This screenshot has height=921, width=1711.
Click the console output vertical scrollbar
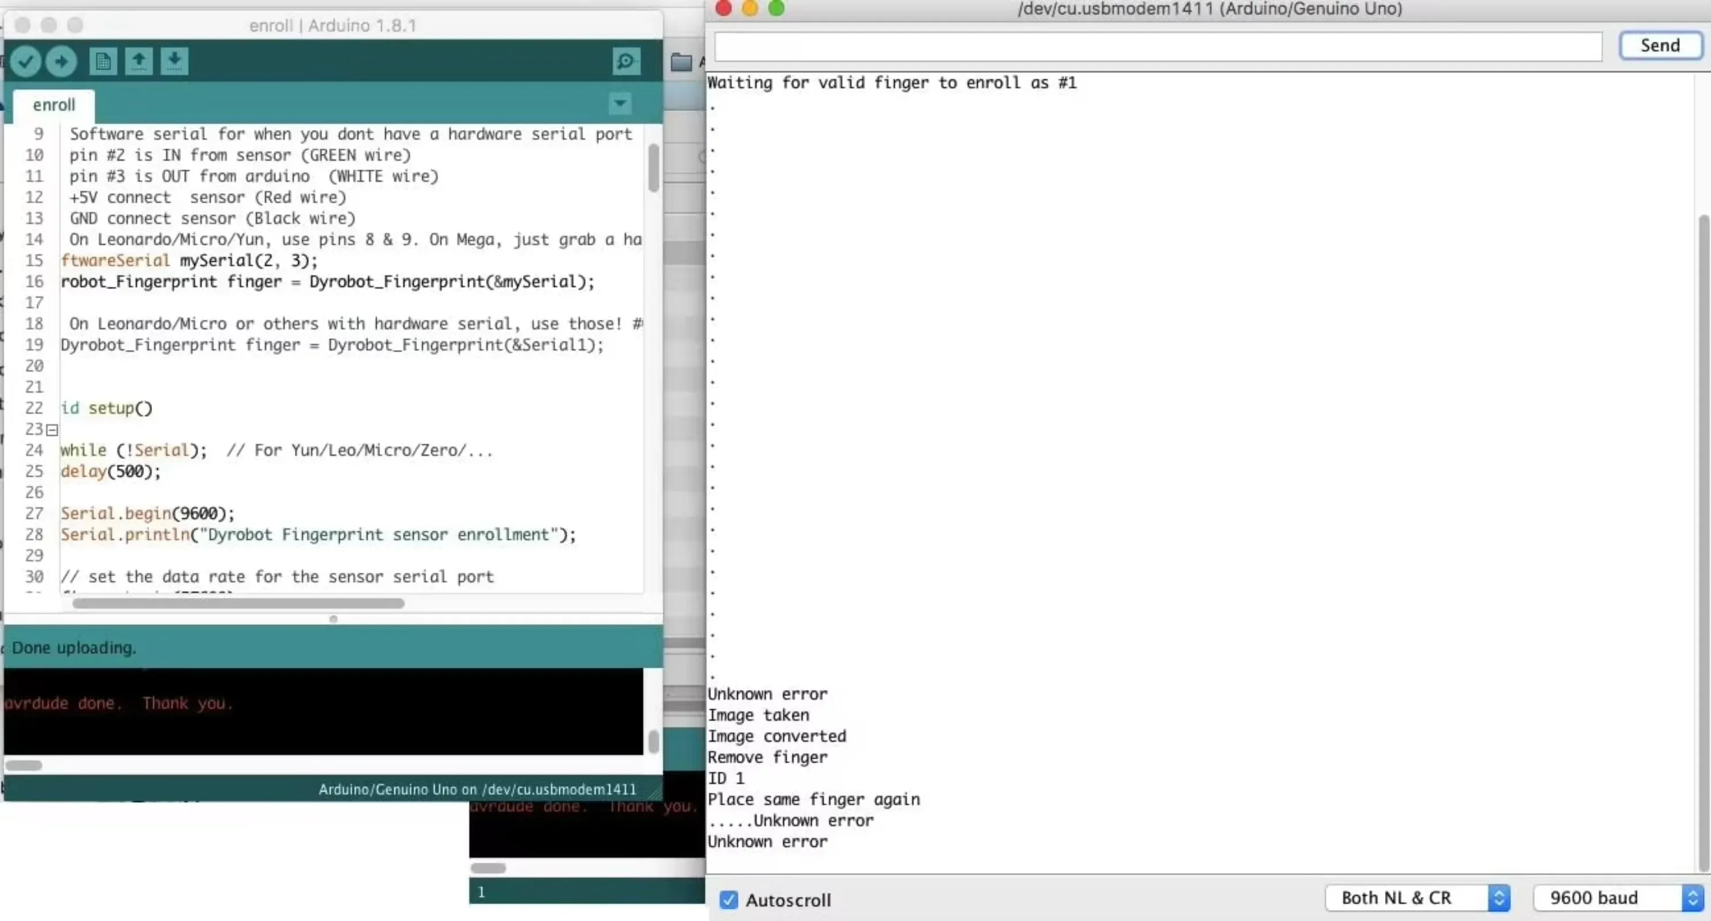(x=654, y=741)
